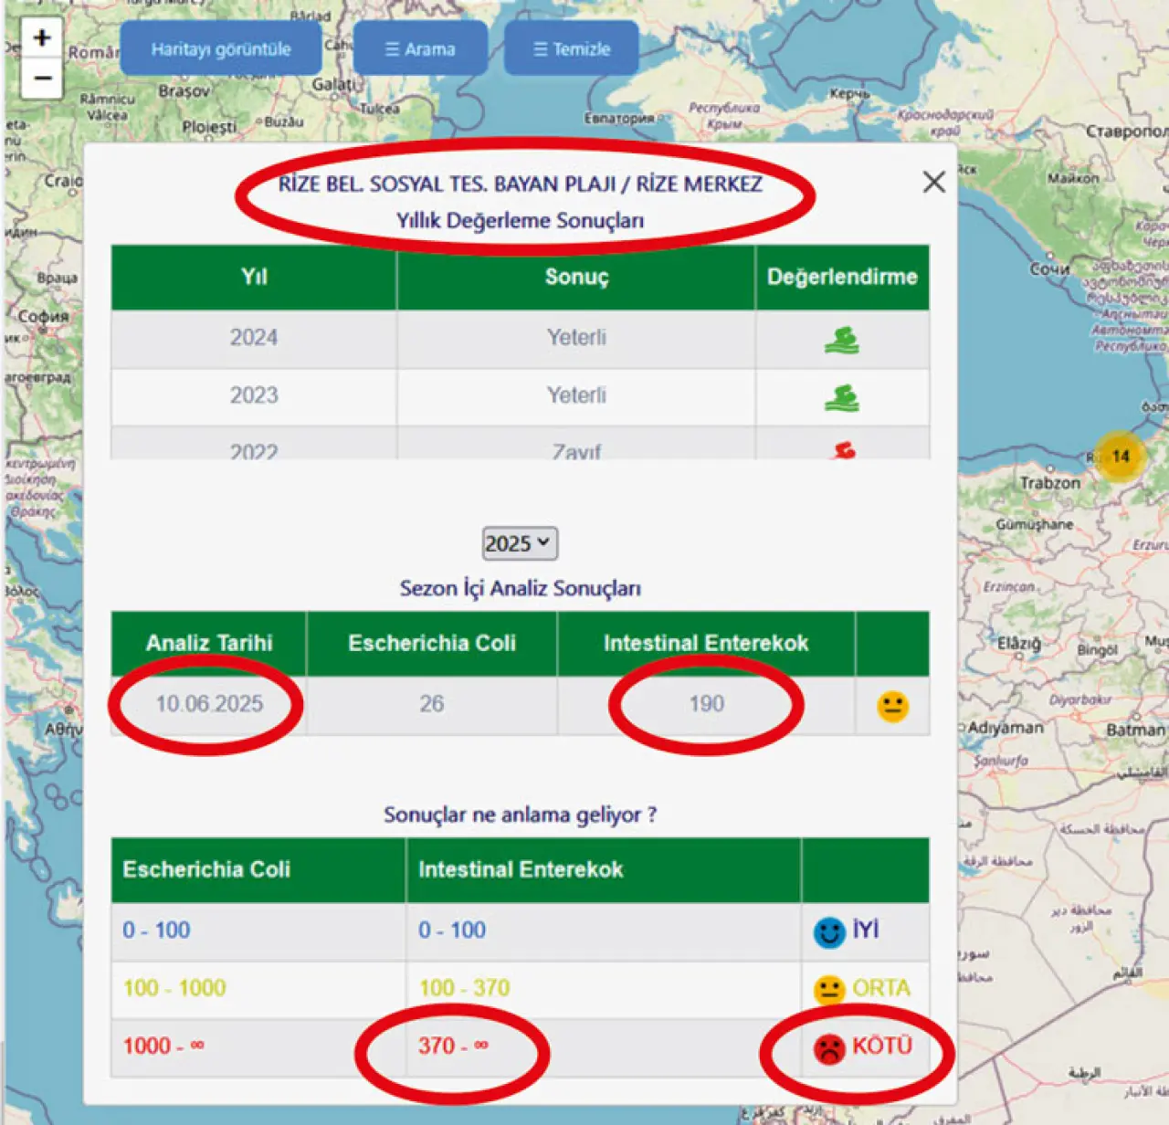Click the green swimmer icon for 2023
The image size is (1169, 1125).
point(841,397)
